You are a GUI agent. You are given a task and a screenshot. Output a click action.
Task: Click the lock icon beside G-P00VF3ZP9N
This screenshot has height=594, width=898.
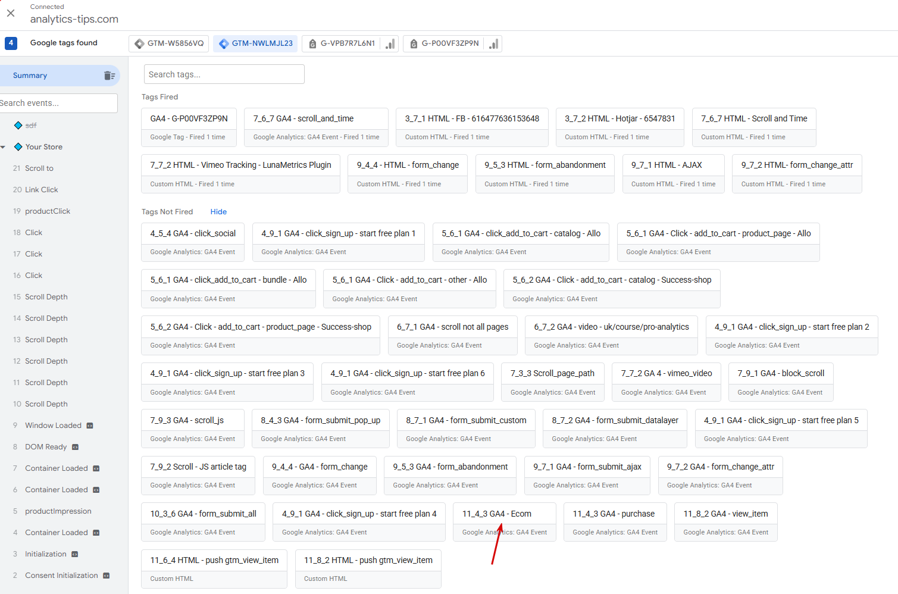point(414,43)
